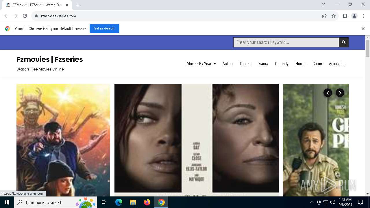
Task: Click the site search magnifier button
Action: [x=344, y=42]
